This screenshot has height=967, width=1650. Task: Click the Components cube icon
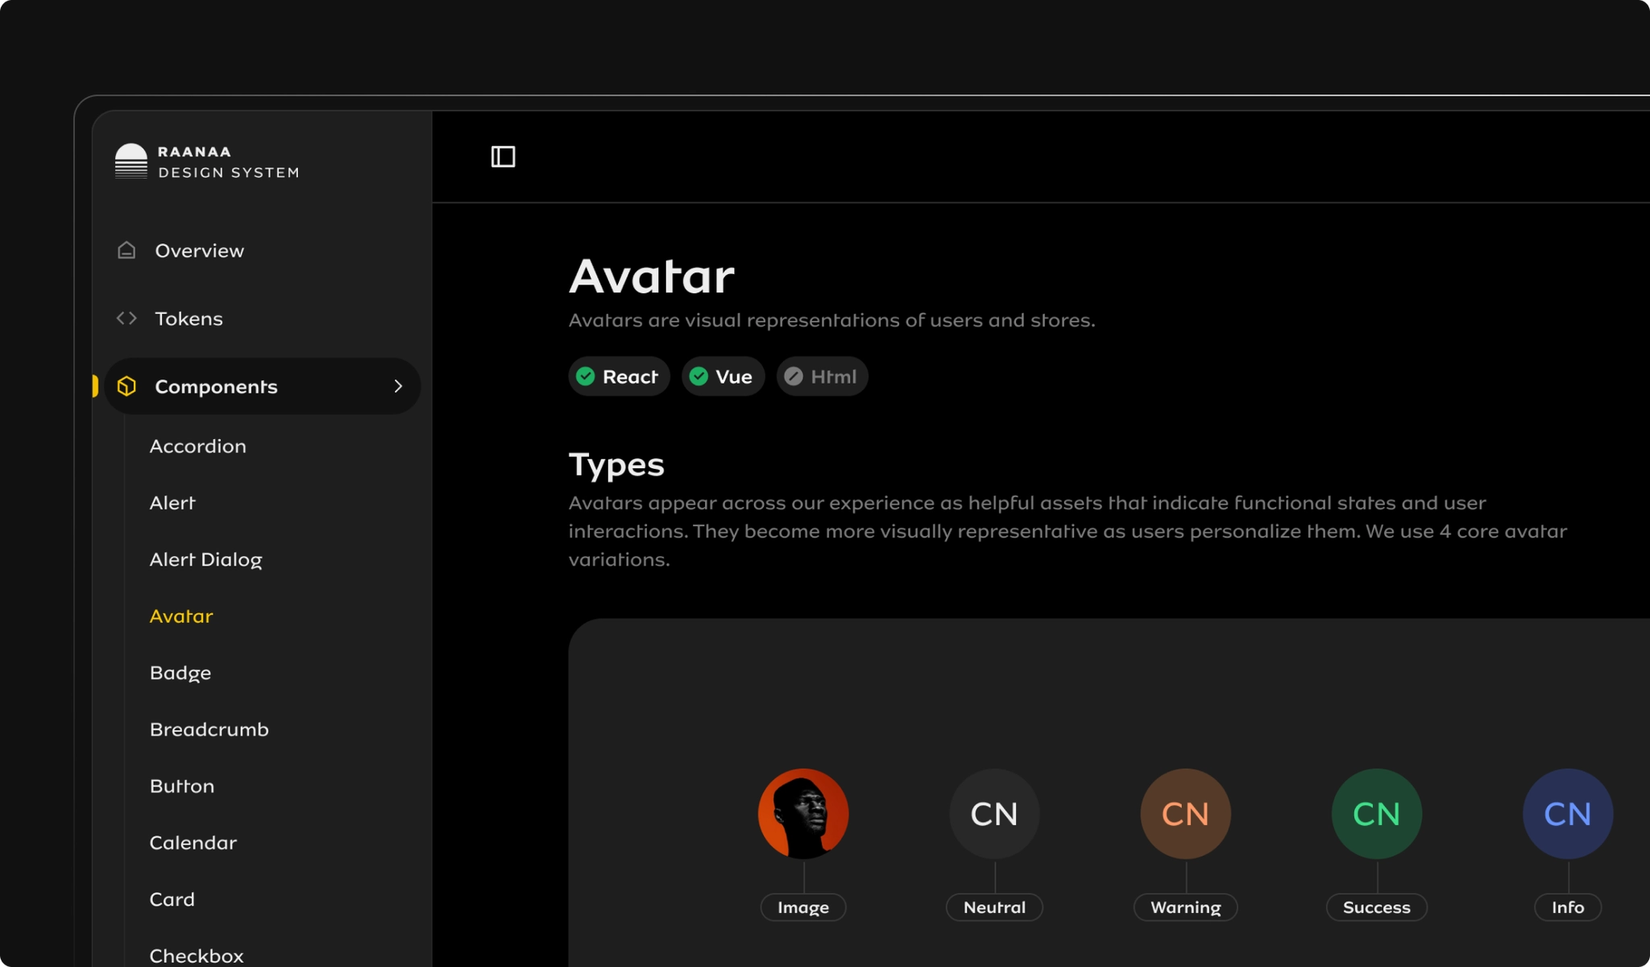tap(126, 386)
